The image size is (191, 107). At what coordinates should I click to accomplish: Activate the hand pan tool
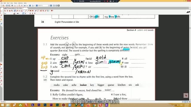pyautogui.click(x=10, y=11)
